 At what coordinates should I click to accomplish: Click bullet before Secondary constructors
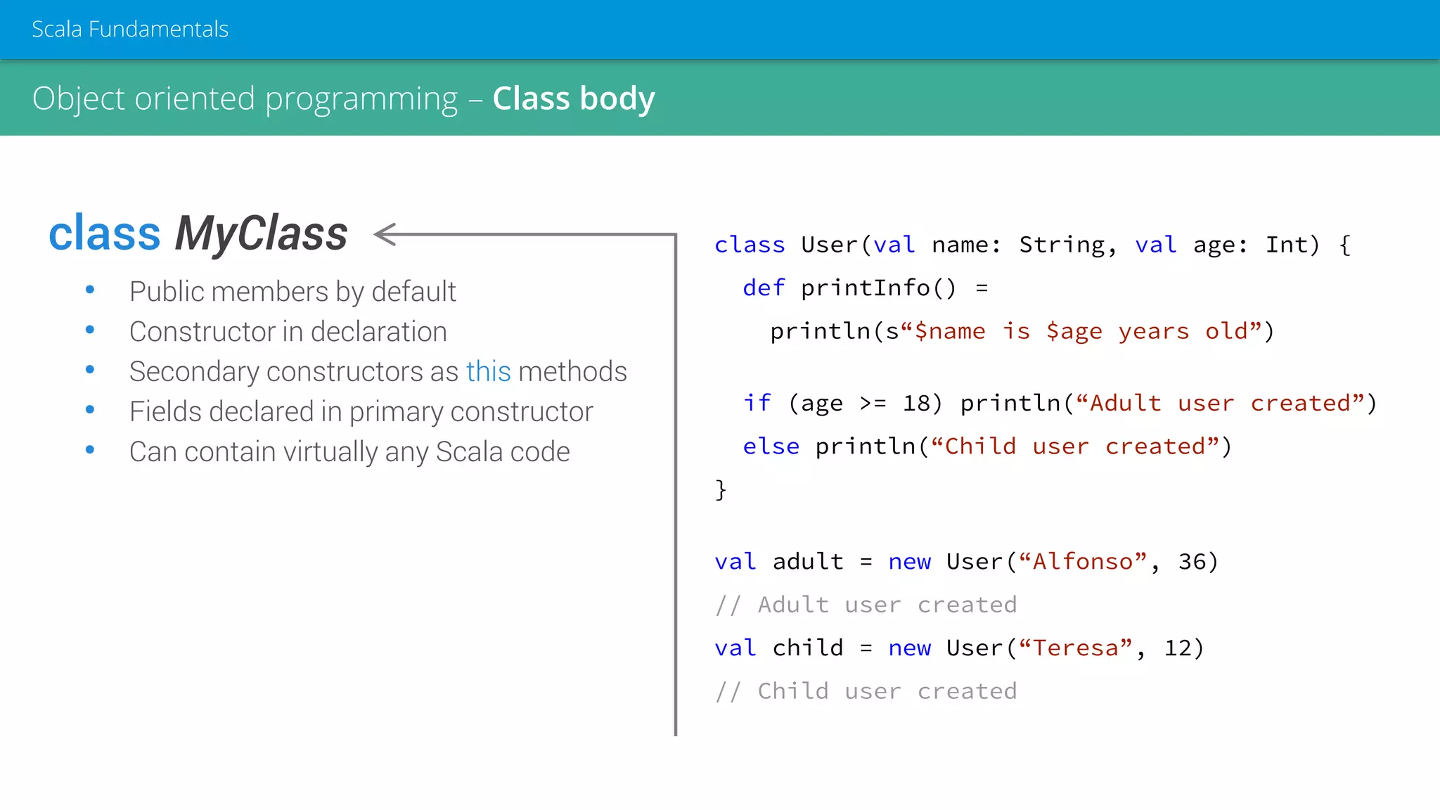tap(90, 370)
